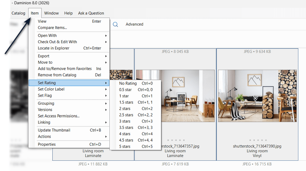This screenshot has height=171, width=306.
Task: Choose No Rating in the submenu
Action: 128,83
